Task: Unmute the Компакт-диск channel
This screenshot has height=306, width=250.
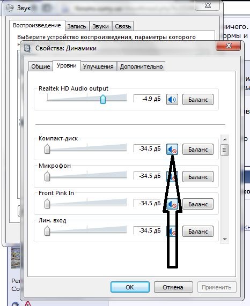Action: [x=172, y=150]
